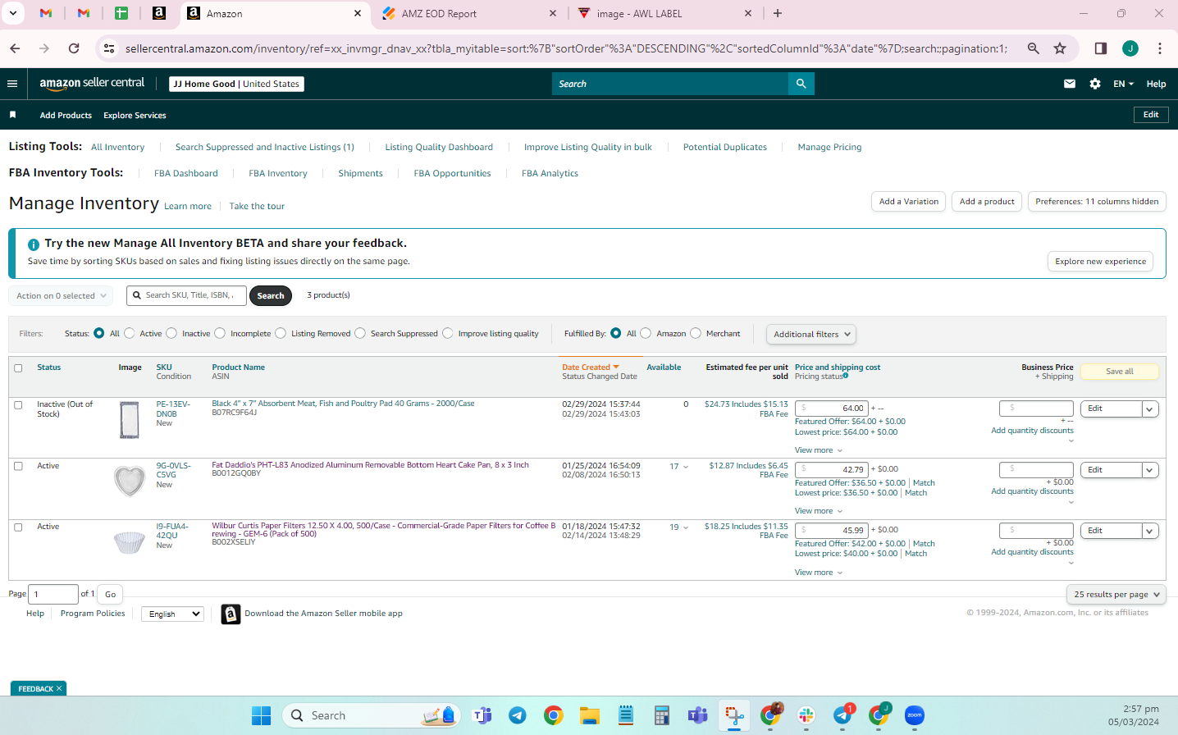The width and height of the screenshot is (1178, 735).
Task: Select the checkbox for the Black Absorbent Meat Pad row
Action: coord(18,405)
